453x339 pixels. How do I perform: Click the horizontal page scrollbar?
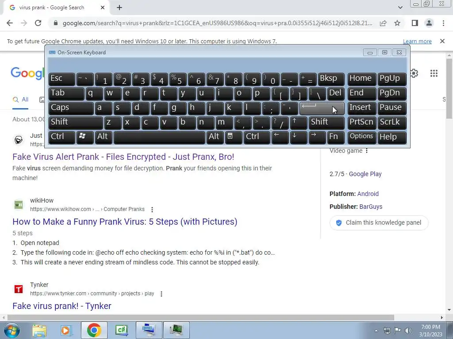[200, 317]
